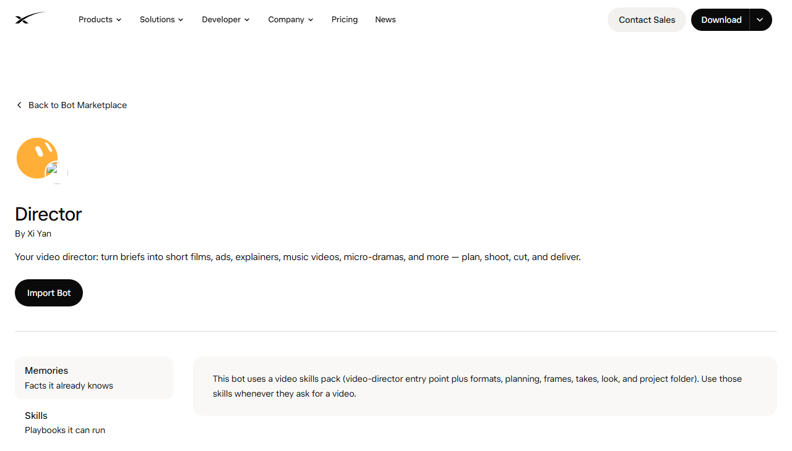Click the Download button
The image size is (792, 451).
(x=721, y=20)
